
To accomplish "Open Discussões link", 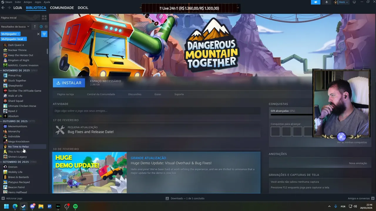I will tap(135, 94).
